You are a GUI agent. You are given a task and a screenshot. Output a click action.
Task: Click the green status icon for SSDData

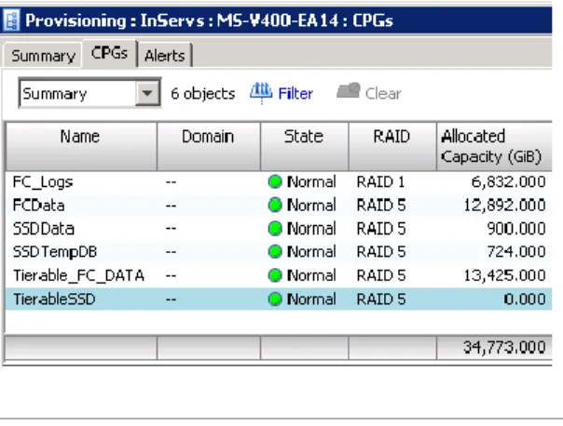click(x=275, y=229)
